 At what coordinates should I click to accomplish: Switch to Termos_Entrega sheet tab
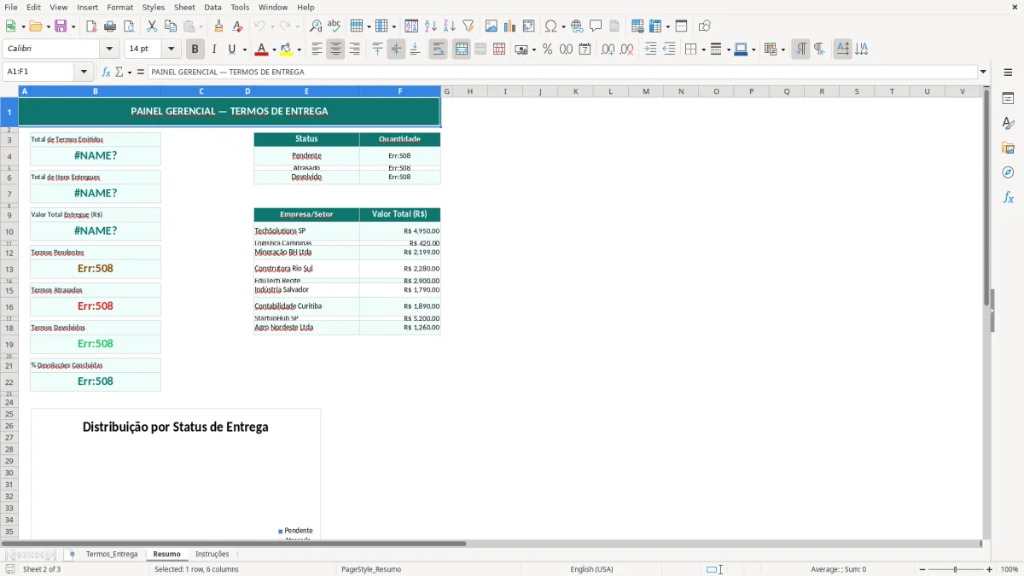[112, 555]
